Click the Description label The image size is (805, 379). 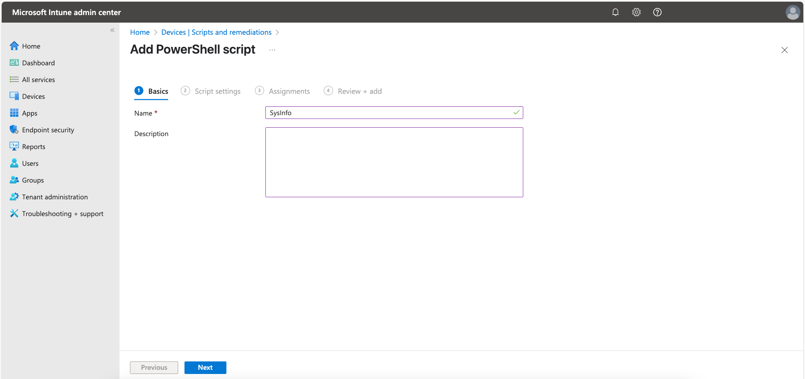(x=151, y=134)
